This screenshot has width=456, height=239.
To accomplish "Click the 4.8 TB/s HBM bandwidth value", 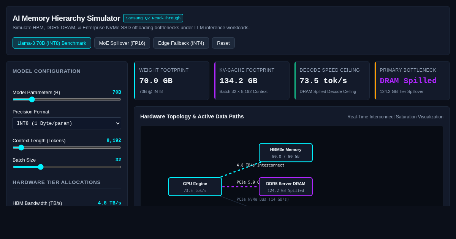I will click(109, 203).
